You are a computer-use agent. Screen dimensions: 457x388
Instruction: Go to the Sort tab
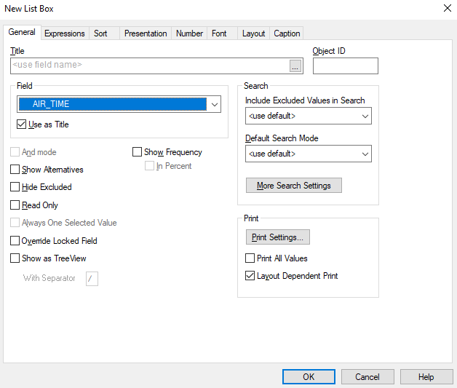point(100,33)
